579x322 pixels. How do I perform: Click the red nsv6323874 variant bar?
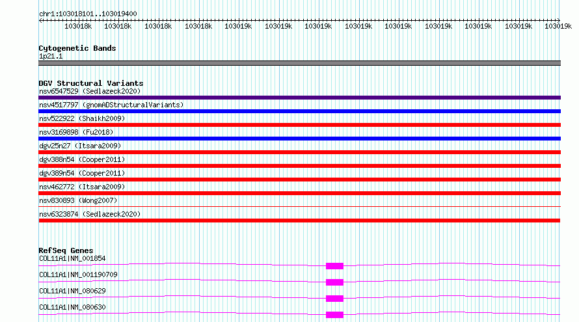coord(299,221)
